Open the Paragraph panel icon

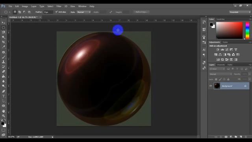click(x=204, y=55)
